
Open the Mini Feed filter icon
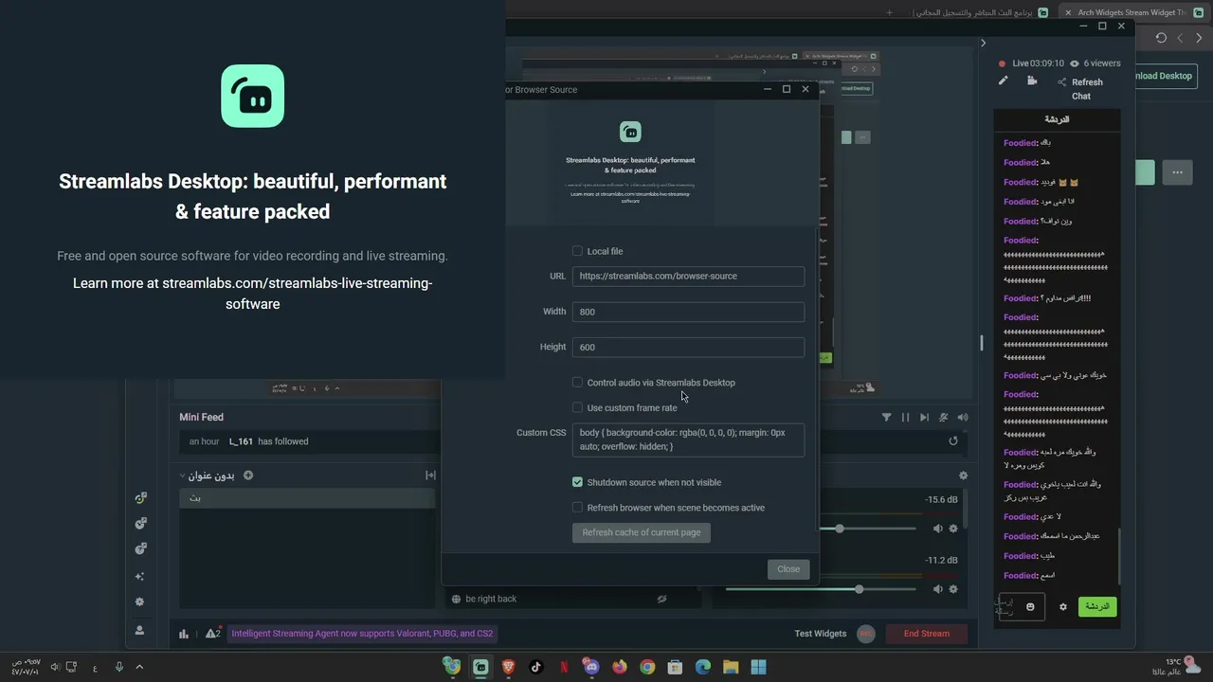pyautogui.click(x=886, y=417)
